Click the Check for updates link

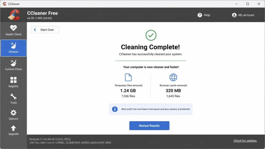pos(245,141)
